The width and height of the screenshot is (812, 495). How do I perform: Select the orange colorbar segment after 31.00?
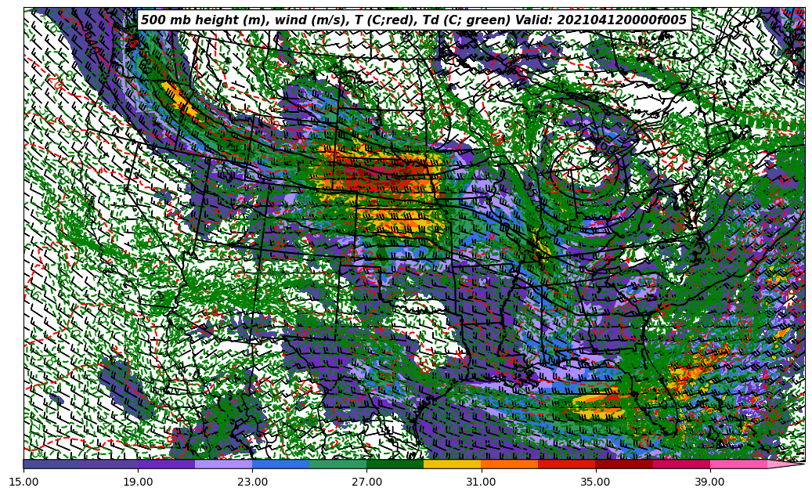[510, 464]
